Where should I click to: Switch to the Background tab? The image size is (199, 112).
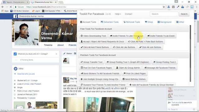tap(164, 22)
